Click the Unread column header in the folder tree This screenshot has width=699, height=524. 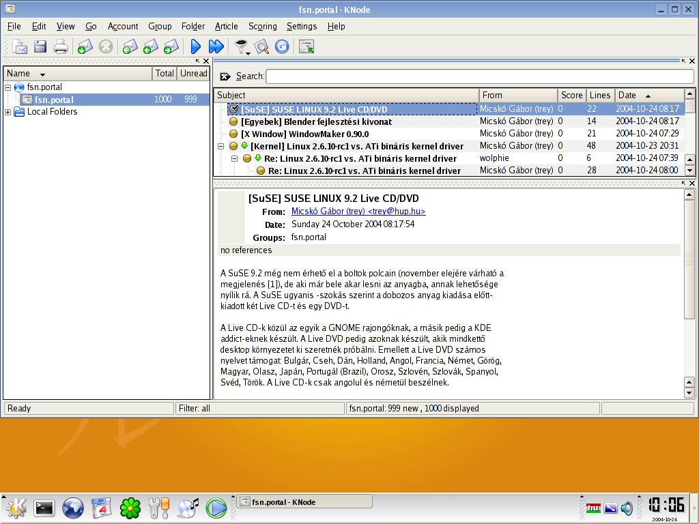(x=193, y=74)
